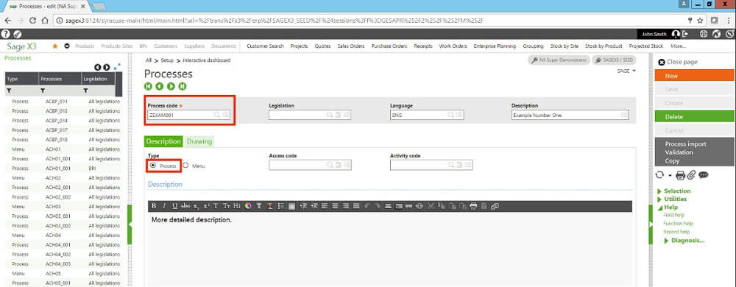The image size is (736, 287).
Task: Switch to the Drawing tab
Action: coord(199,141)
